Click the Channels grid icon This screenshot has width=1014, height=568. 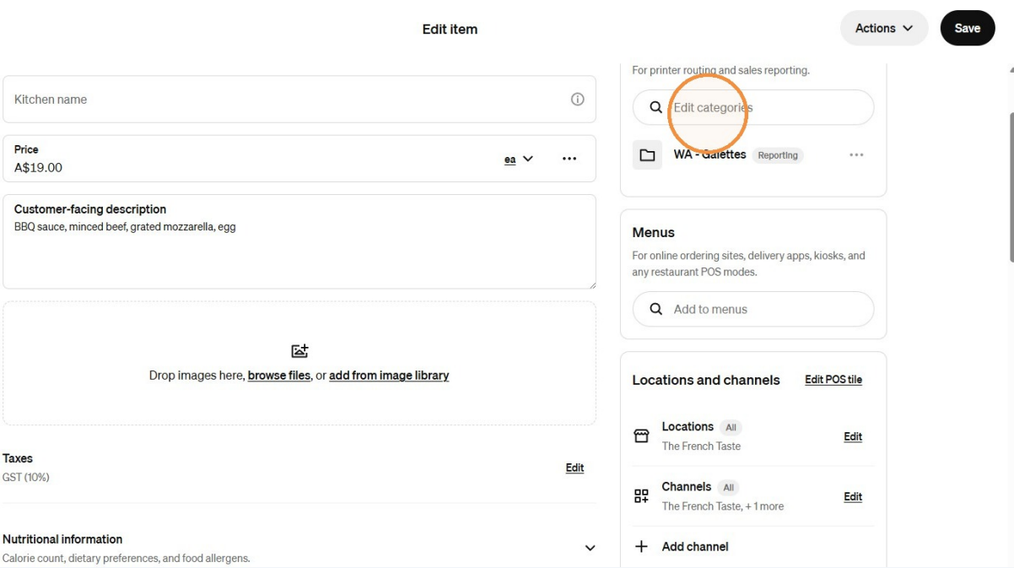(641, 496)
